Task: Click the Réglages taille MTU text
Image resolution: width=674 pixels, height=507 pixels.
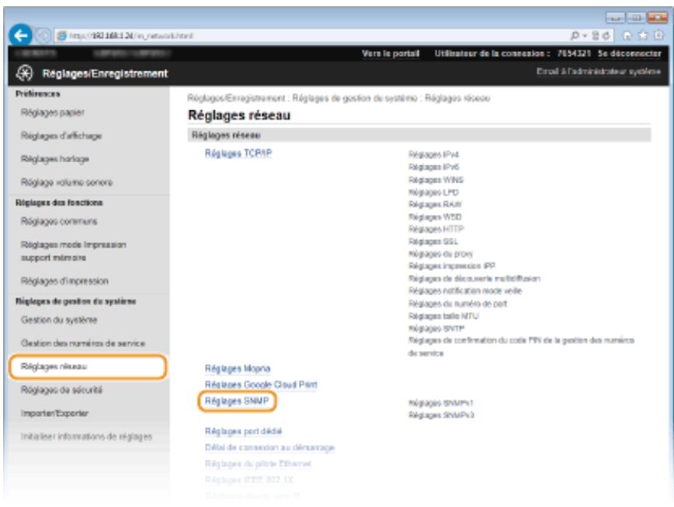Action: coord(443,316)
